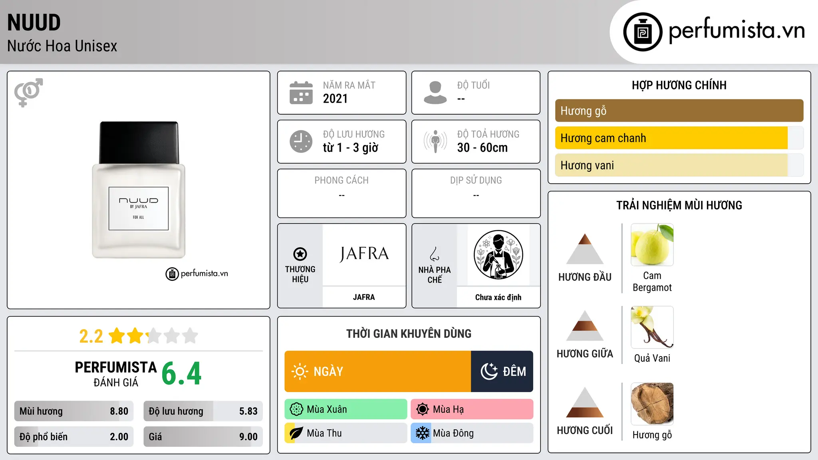Click the moon icon in the Đêm bar
The width and height of the screenshot is (818, 460).
[489, 371]
